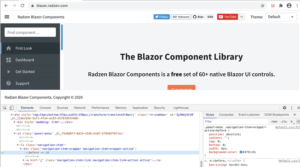Expand the padding 1rem div node
Viewport: 300px width, 167px height.
click(x=14, y=122)
